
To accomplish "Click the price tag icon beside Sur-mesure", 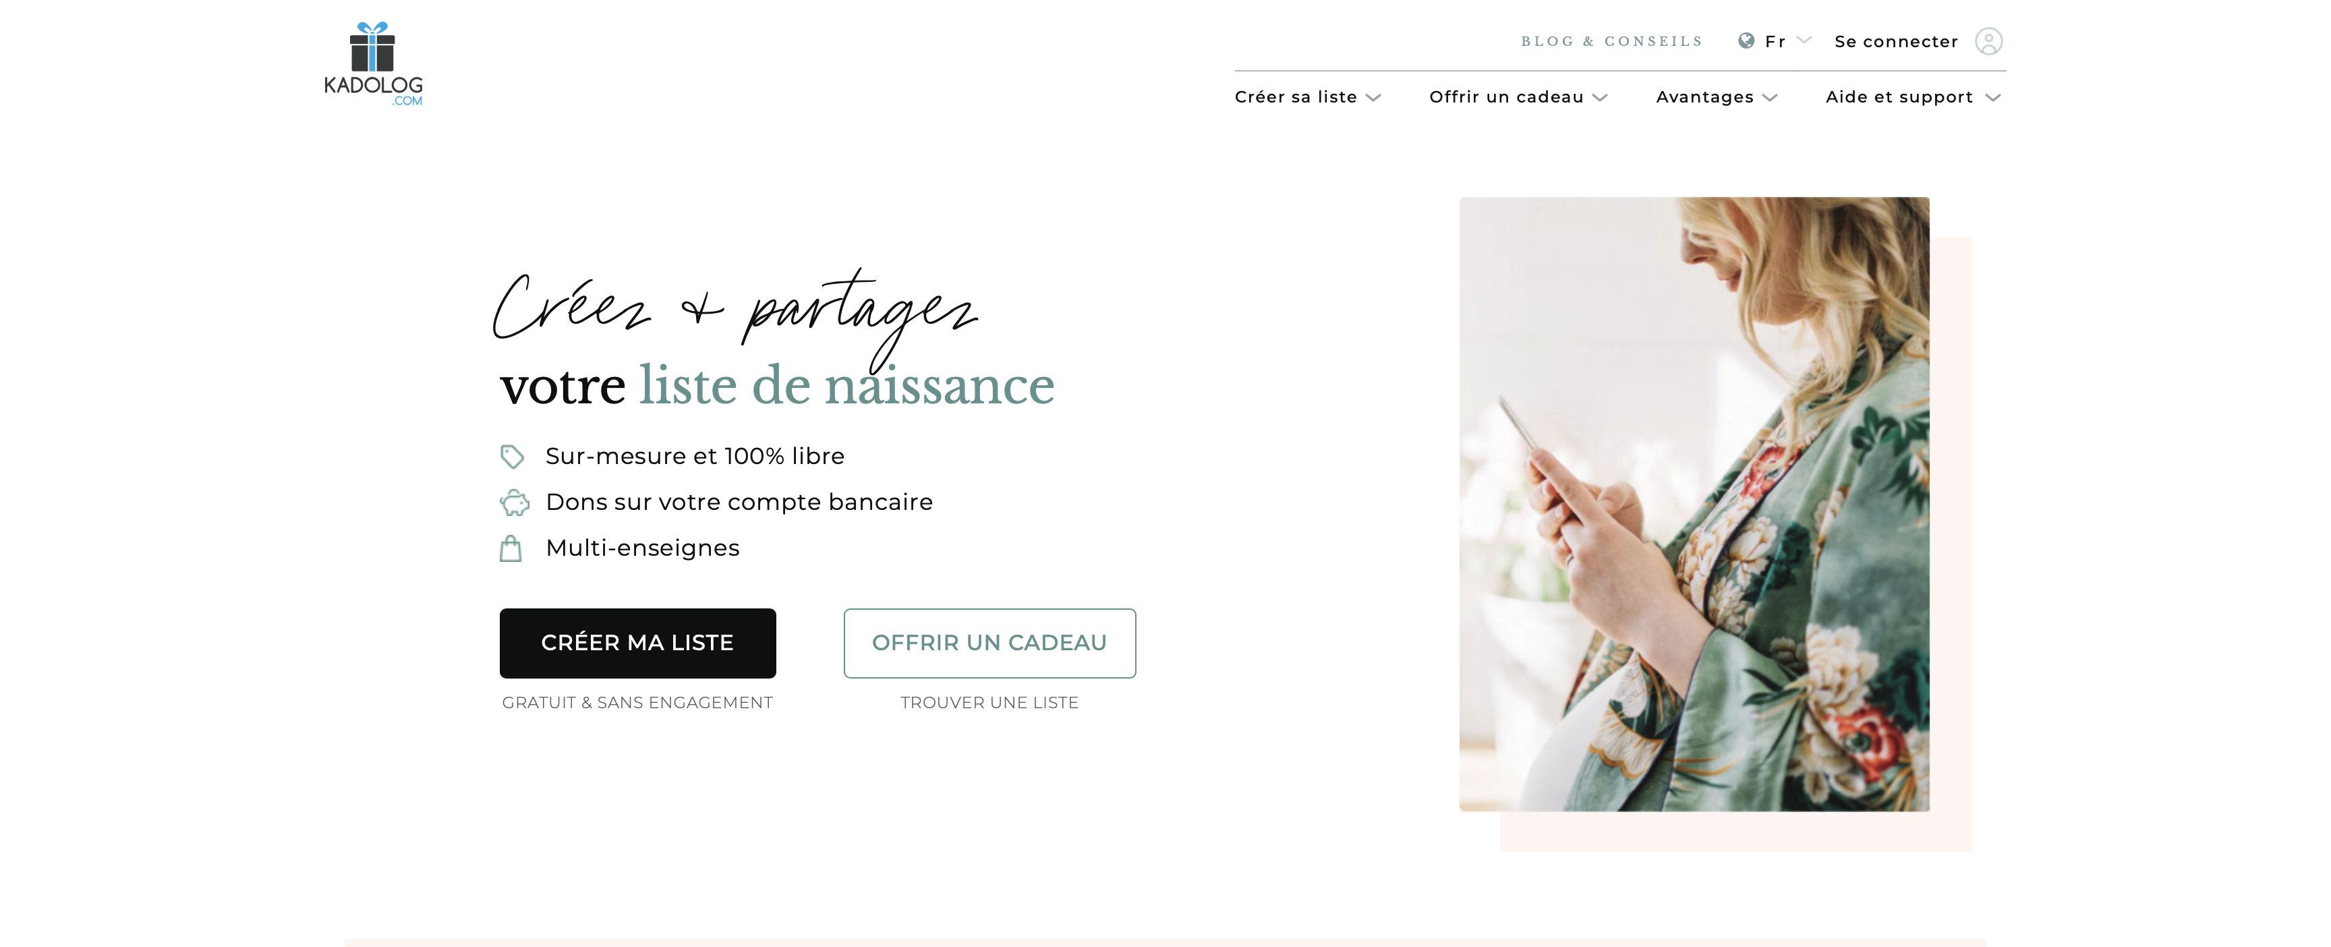I will coord(512,456).
